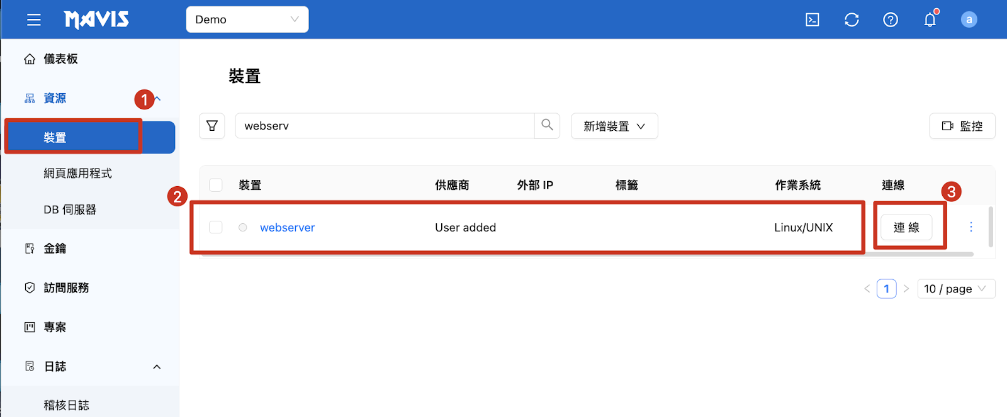The image size is (1007, 417).
Task: Expand the 新增裝置 dropdown
Action: (x=614, y=126)
